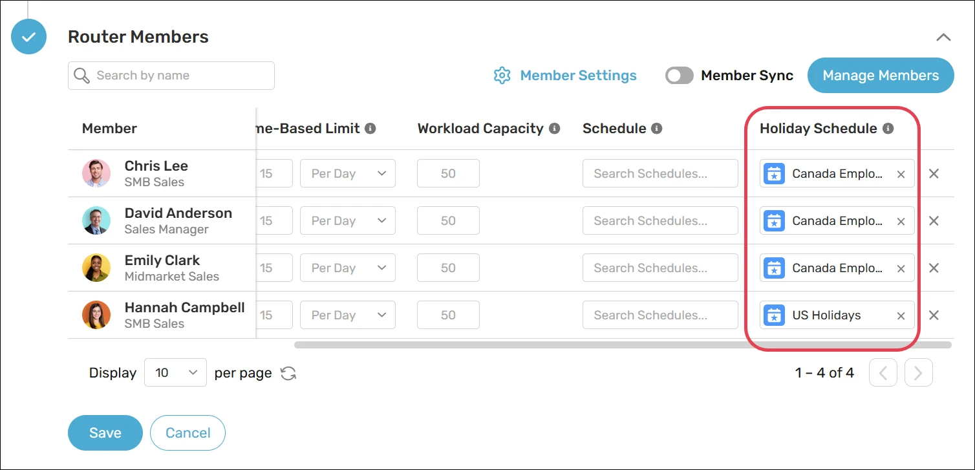Collapse the Router Members section
975x470 pixels.
pyautogui.click(x=943, y=37)
